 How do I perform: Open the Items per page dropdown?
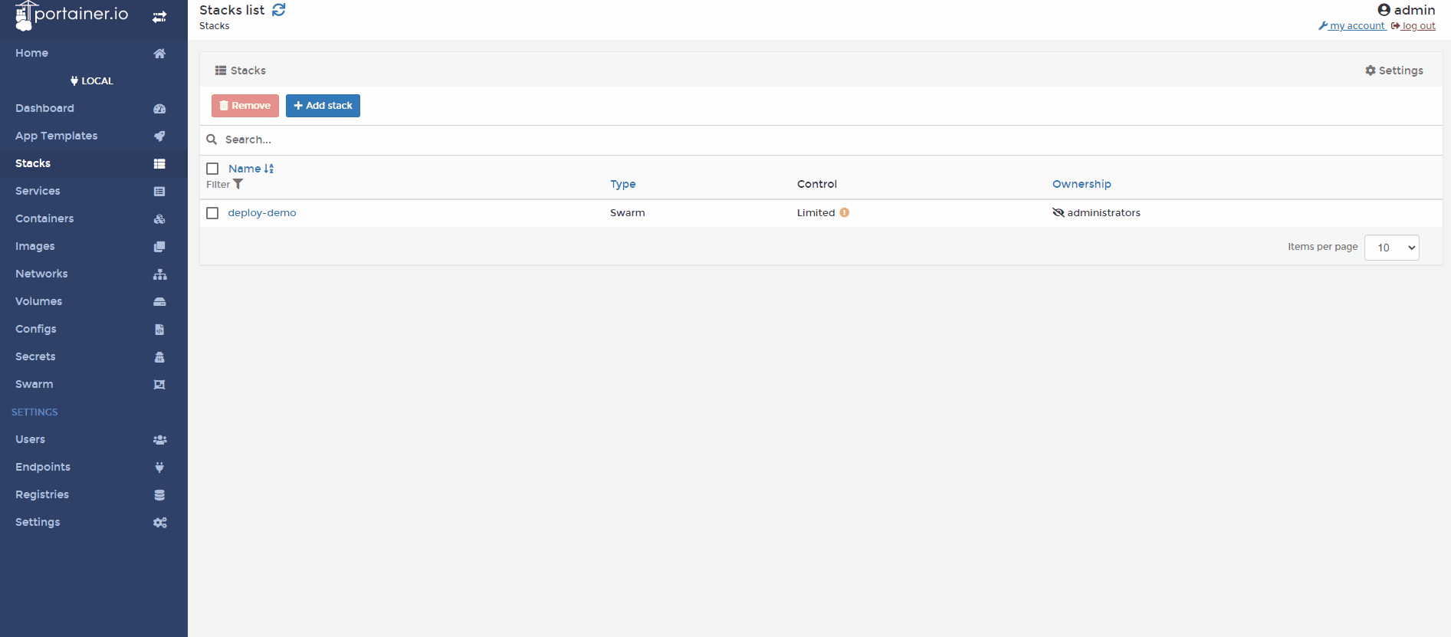pos(1391,248)
